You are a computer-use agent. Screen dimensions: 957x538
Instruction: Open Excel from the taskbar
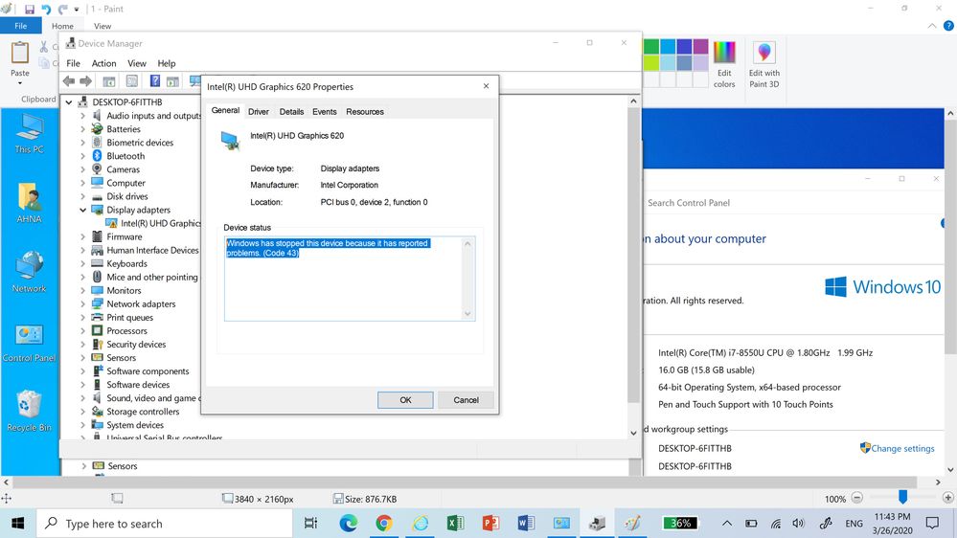(x=455, y=524)
